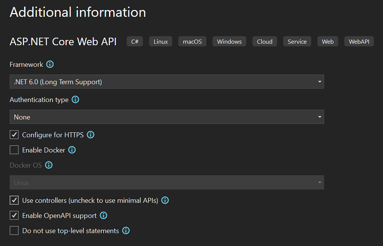Click info icon for top-level statements option
This screenshot has height=246, width=383.
tap(126, 231)
